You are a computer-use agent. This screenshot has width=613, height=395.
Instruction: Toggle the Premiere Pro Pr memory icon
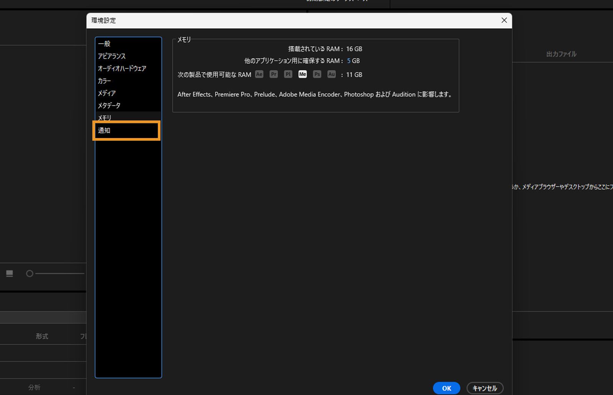coord(274,74)
